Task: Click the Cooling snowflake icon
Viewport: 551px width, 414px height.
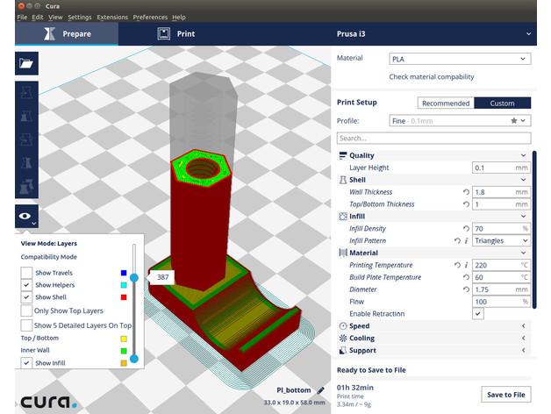Action: click(342, 338)
